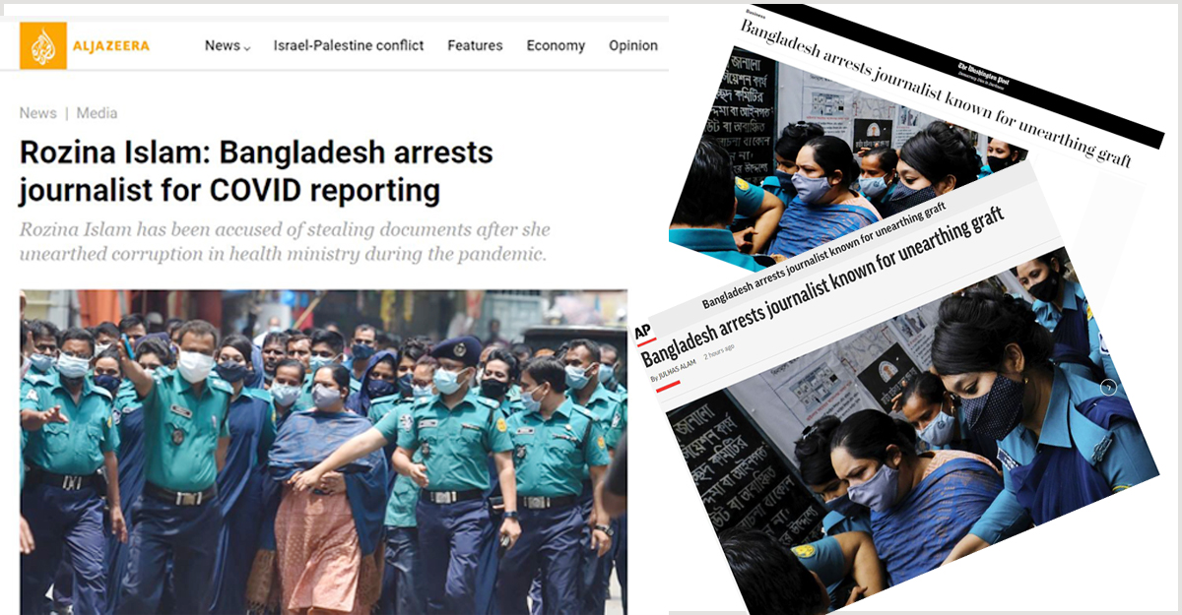This screenshot has width=1182, height=615.
Task: Click the article subheadline about stealing documents
Action: [284, 242]
